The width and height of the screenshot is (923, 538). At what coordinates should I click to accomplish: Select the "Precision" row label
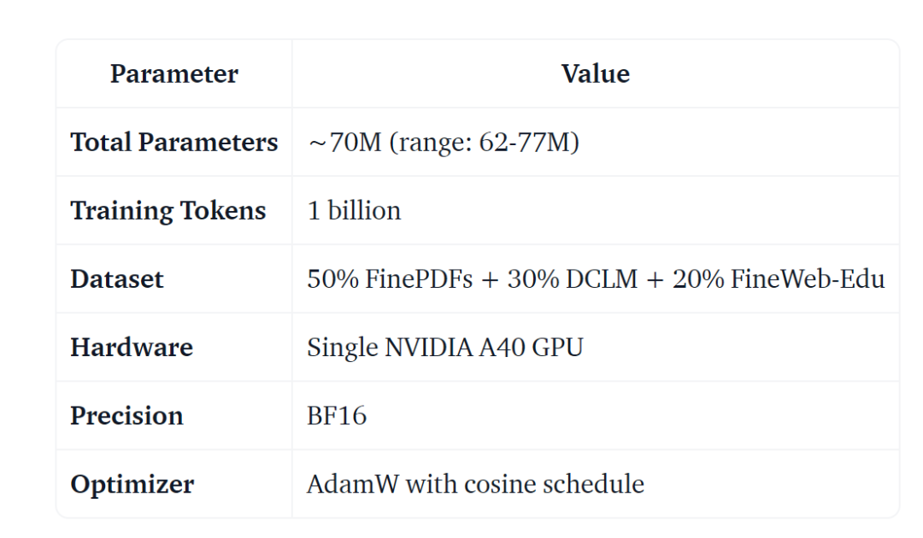click(x=126, y=416)
